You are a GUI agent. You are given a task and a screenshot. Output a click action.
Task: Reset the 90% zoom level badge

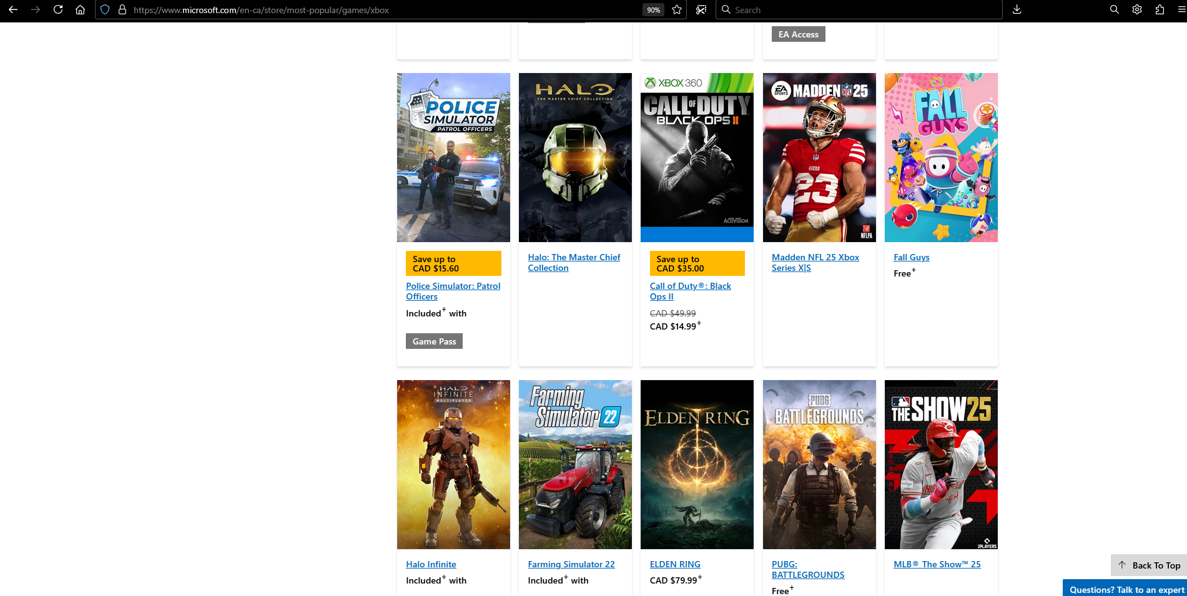pyautogui.click(x=653, y=10)
